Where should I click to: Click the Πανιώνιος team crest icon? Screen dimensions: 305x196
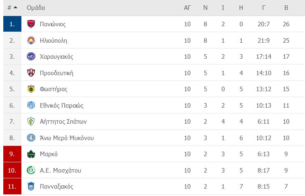point(31,24)
